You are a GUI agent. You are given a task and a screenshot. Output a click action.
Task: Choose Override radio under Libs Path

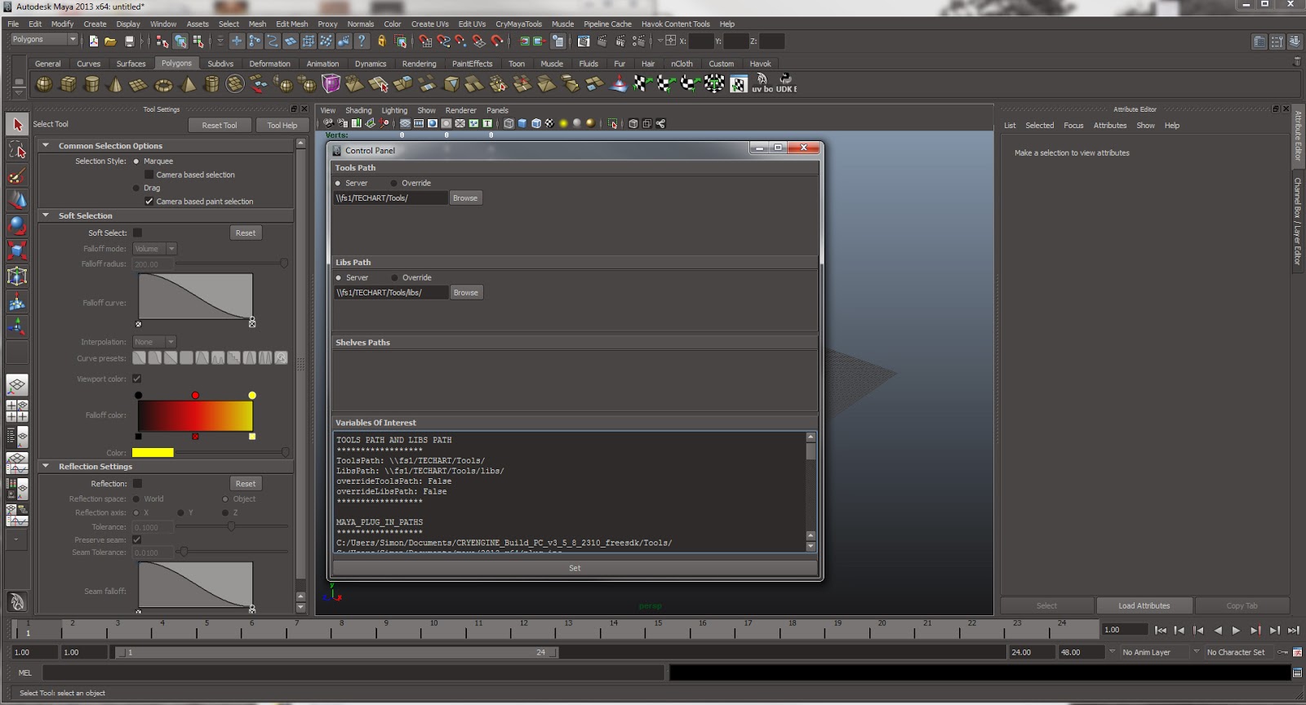point(394,278)
